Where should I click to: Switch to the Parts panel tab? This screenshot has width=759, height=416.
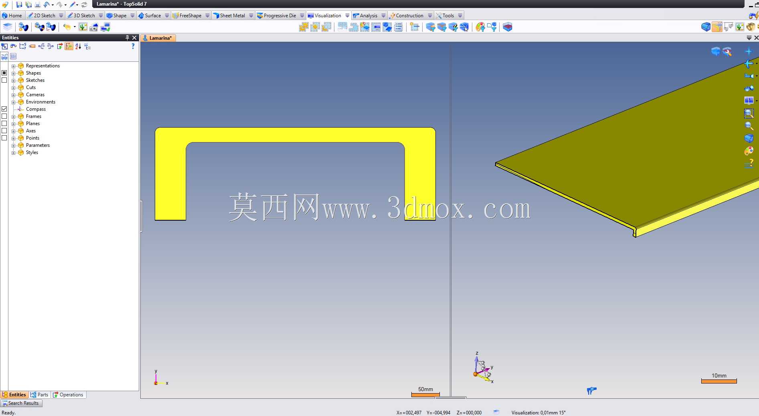(x=39, y=395)
